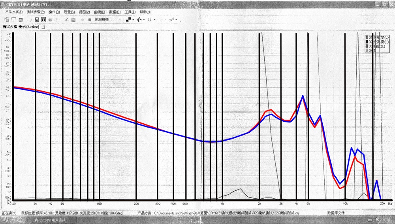Click the checkered black squares toolbar icon

pyautogui.click(x=128, y=19)
